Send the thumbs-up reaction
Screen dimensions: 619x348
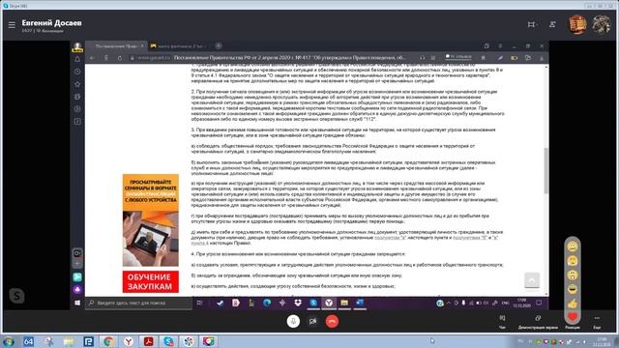[573, 303]
